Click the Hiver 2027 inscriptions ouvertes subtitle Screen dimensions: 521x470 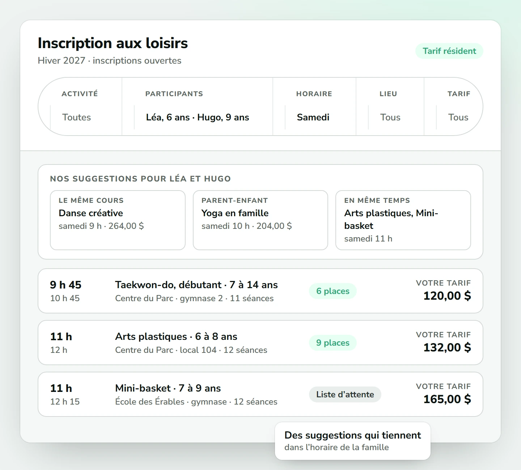[110, 60]
